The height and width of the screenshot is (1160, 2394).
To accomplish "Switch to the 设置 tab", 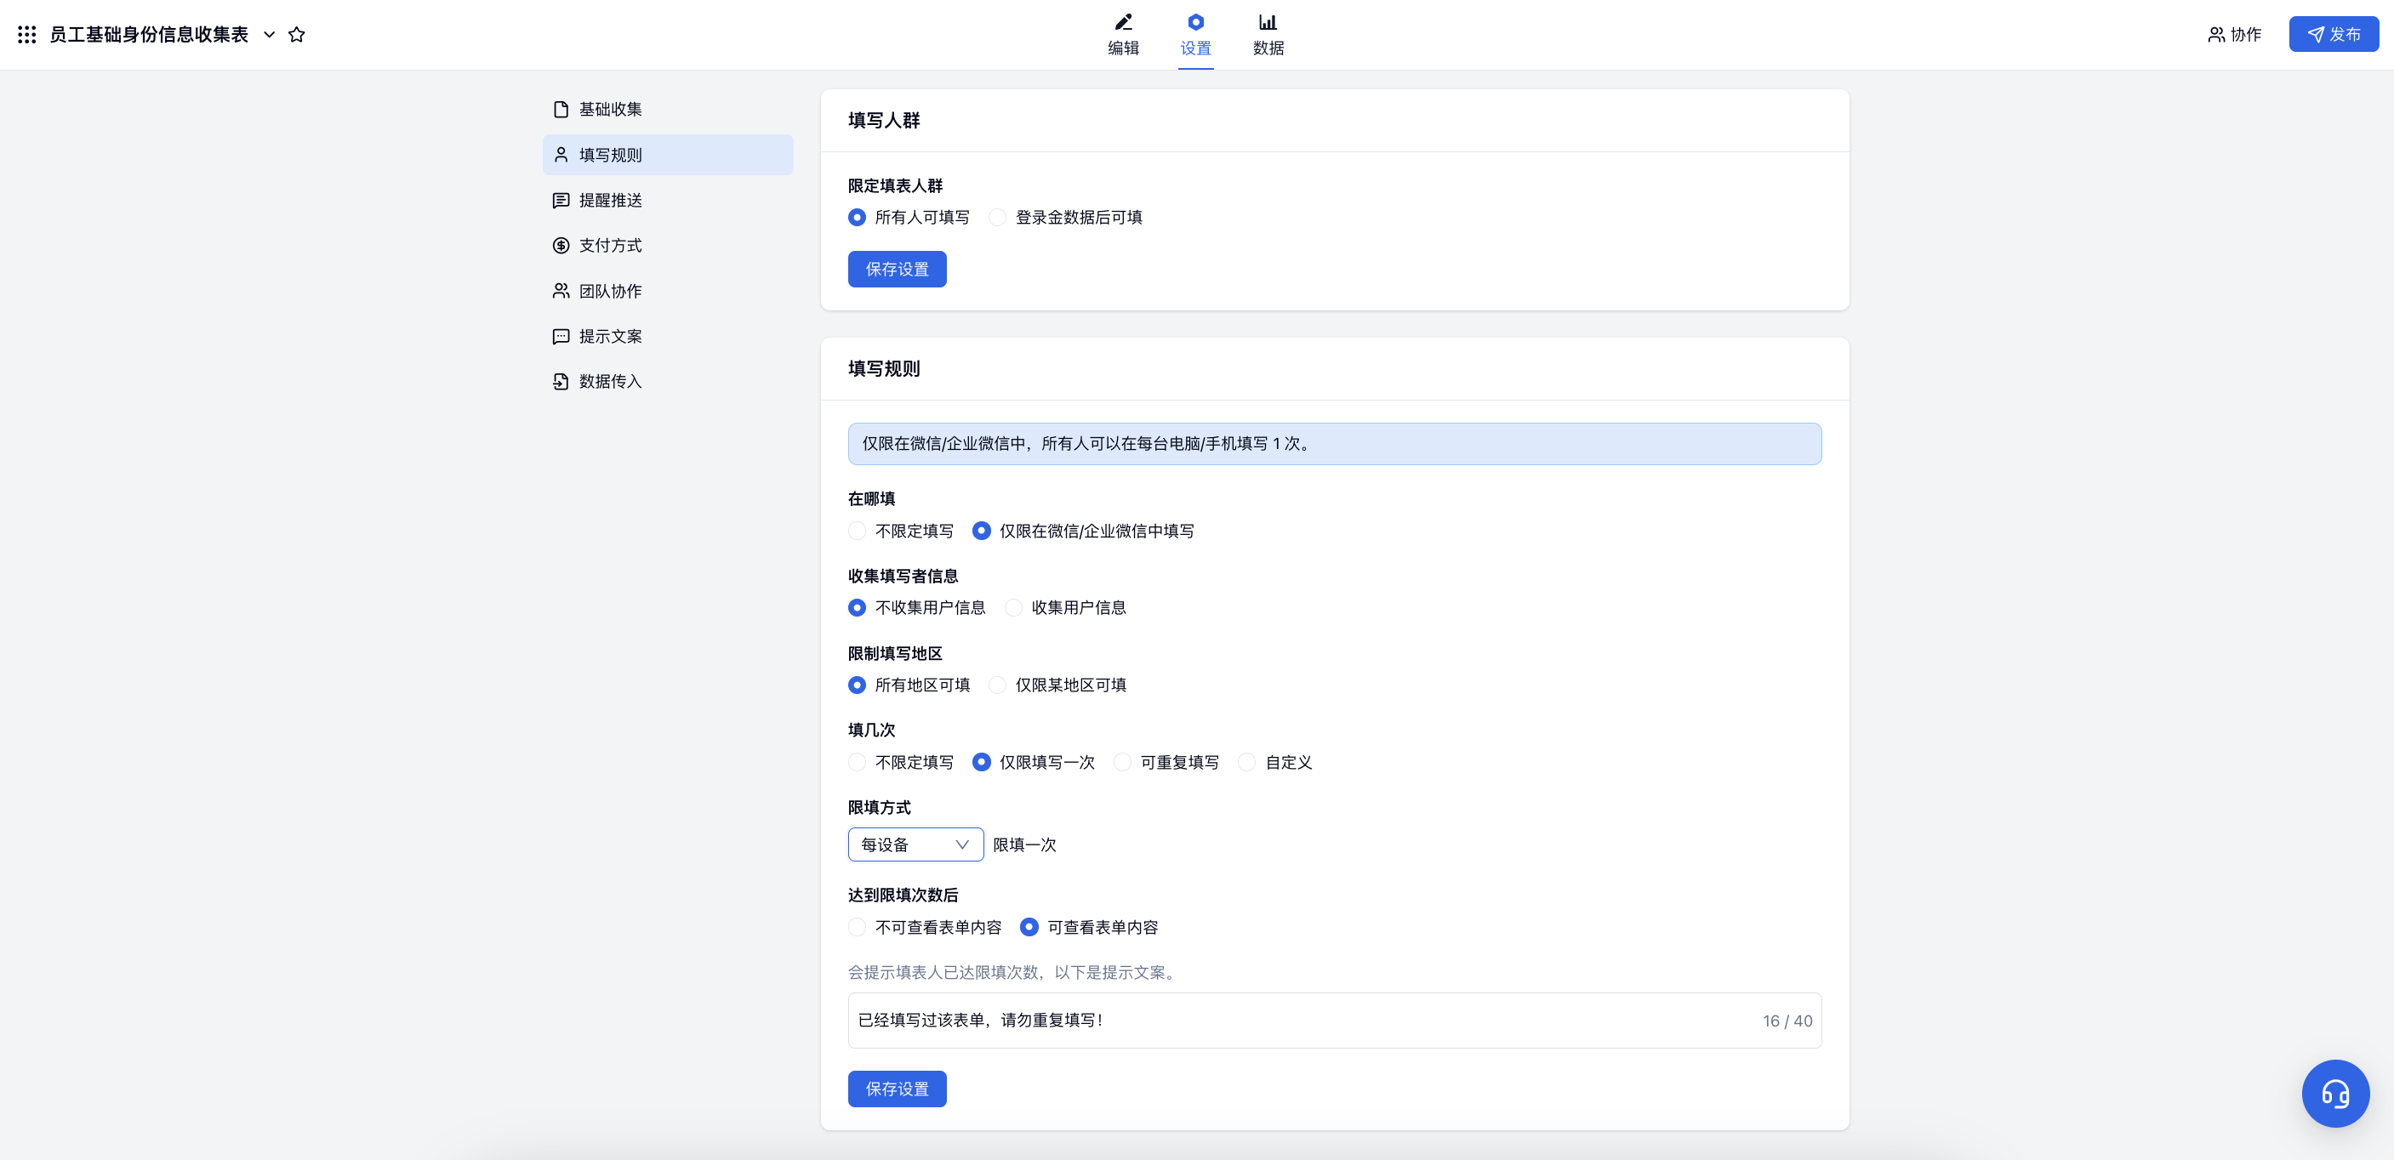I will click(x=1195, y=35).
